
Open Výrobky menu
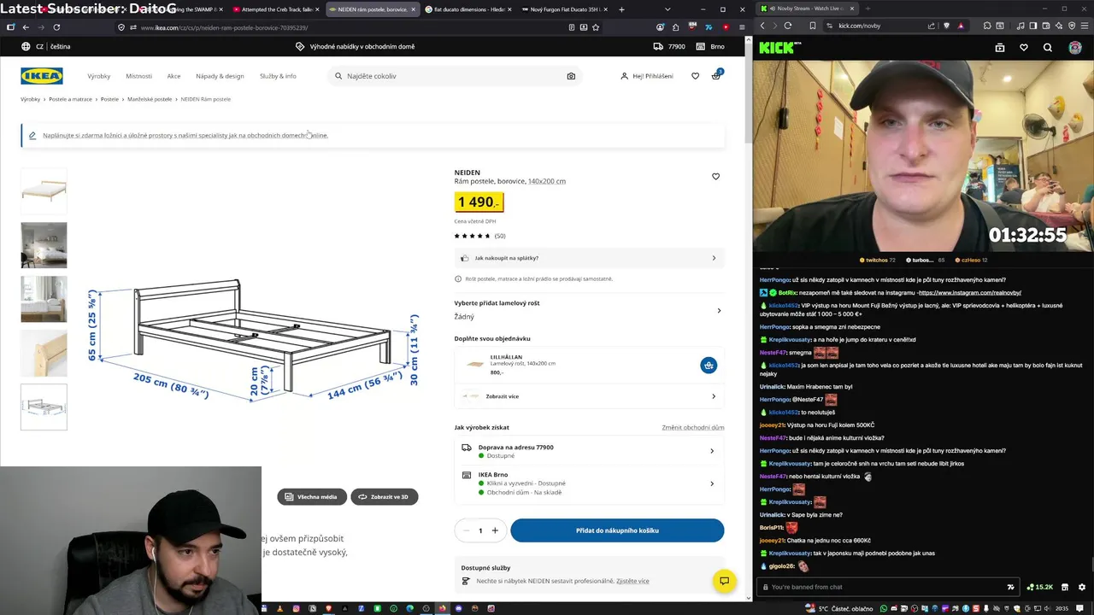(x=99, y=76)
